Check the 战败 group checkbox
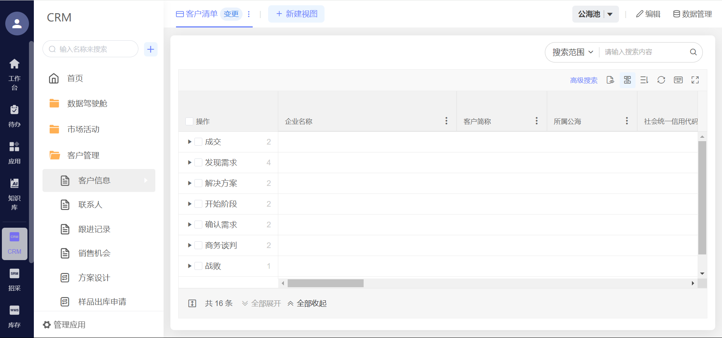 pos(199,266)
